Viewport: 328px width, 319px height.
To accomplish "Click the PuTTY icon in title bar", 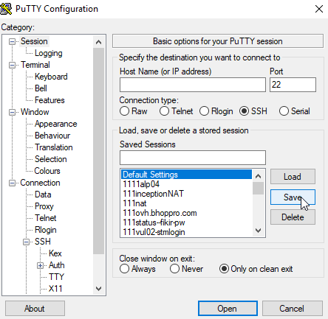I will [x=6, y=9].
